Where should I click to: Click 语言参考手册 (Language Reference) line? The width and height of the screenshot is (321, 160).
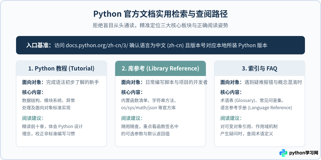pyautogui.click(x=256, y=108)
